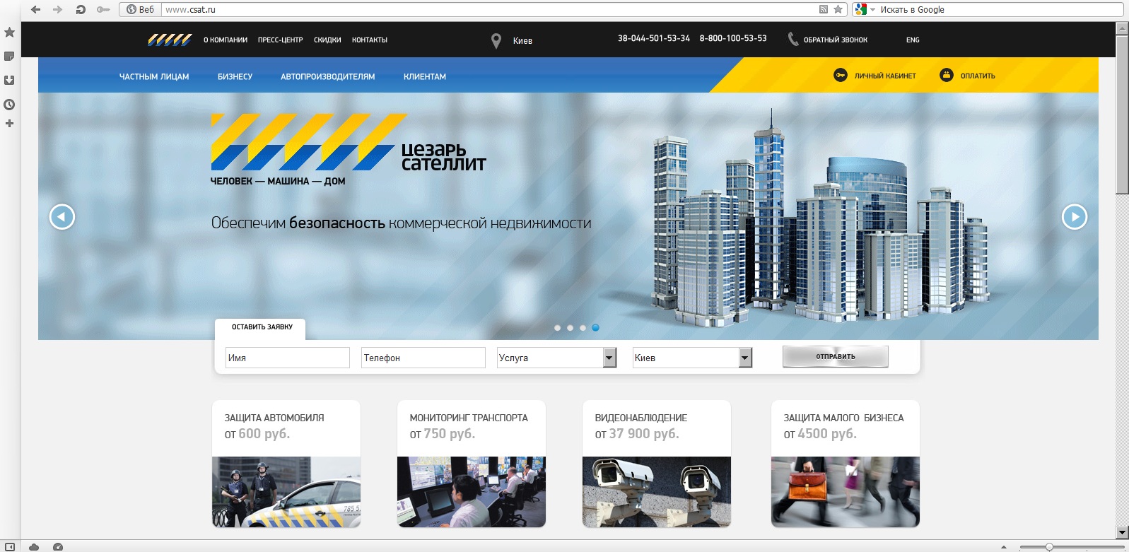Open ЛИЧНЫЙ КАБИНЕТ link
This screenshot has width=1129, height=552.
[x=885, y=76]
